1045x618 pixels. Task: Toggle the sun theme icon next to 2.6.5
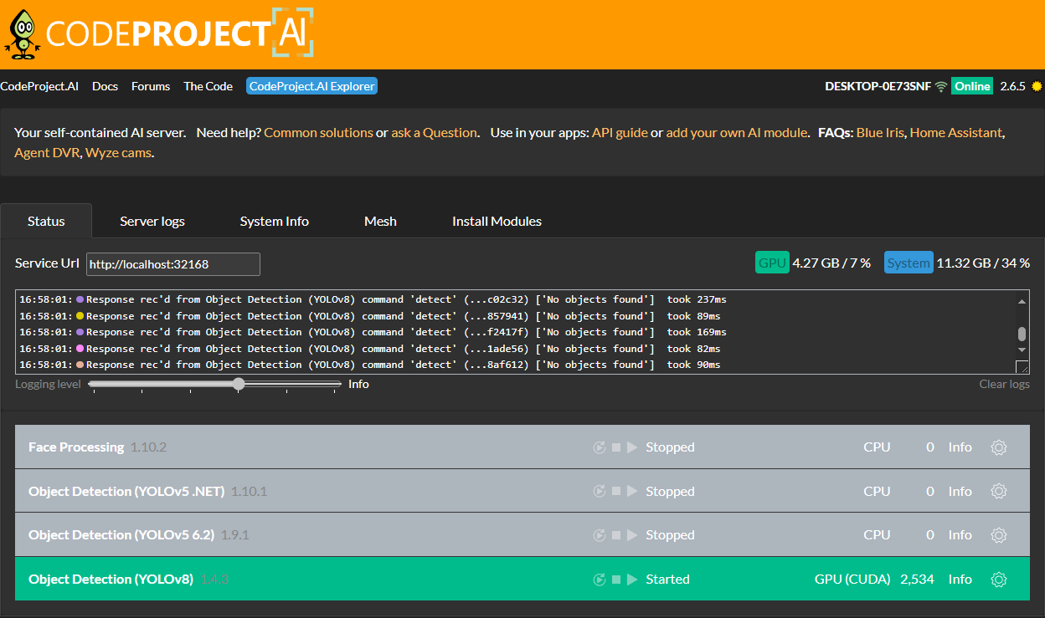[x=1037, y=86]
